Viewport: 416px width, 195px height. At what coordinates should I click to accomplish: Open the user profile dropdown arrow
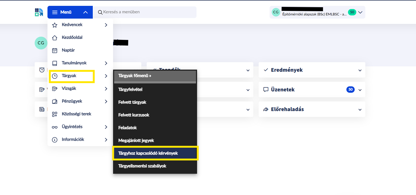[360, 12]
